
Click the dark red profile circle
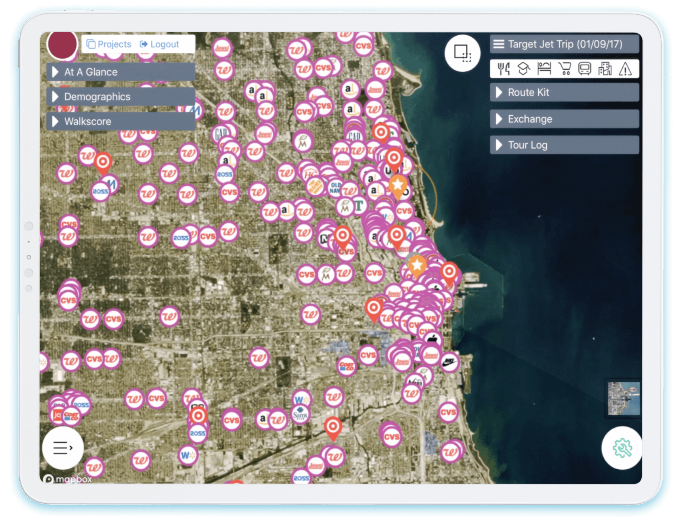[x=62, y=44]
